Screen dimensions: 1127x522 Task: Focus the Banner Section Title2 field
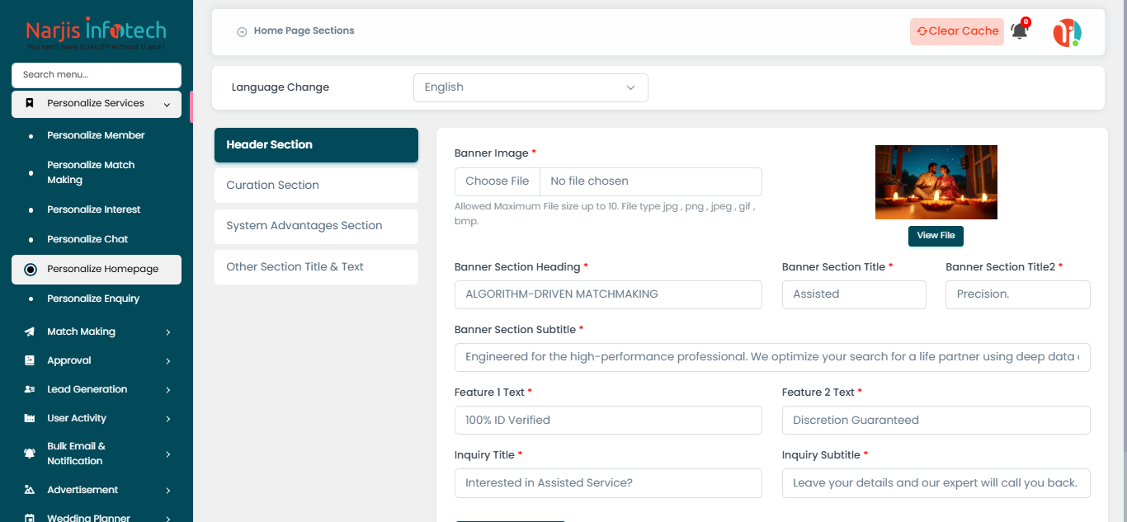pyautogui.click(x=1018, y=294)
